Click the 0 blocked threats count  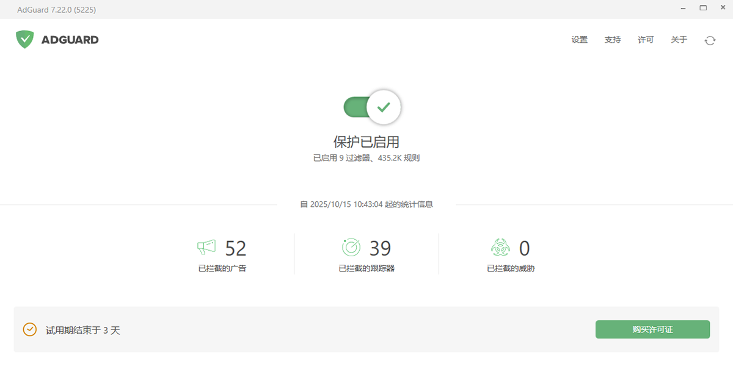pos(524,248)
